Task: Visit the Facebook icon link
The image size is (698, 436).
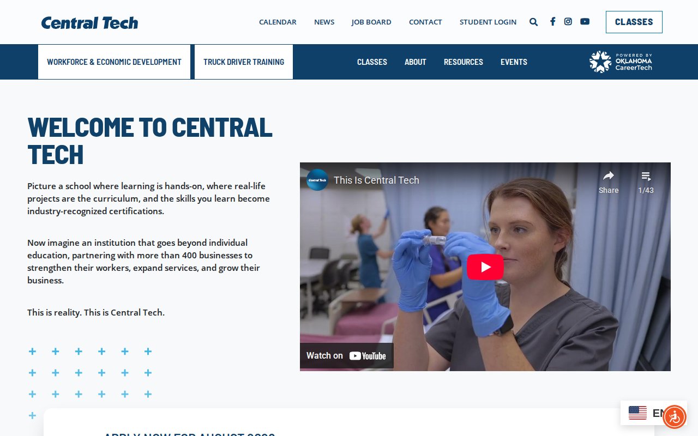Action: (x=552, y=22)
